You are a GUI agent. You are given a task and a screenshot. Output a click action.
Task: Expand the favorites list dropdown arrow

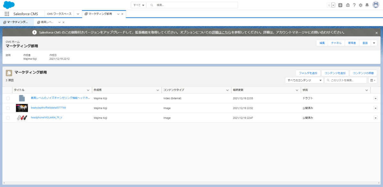click(333, 5)
